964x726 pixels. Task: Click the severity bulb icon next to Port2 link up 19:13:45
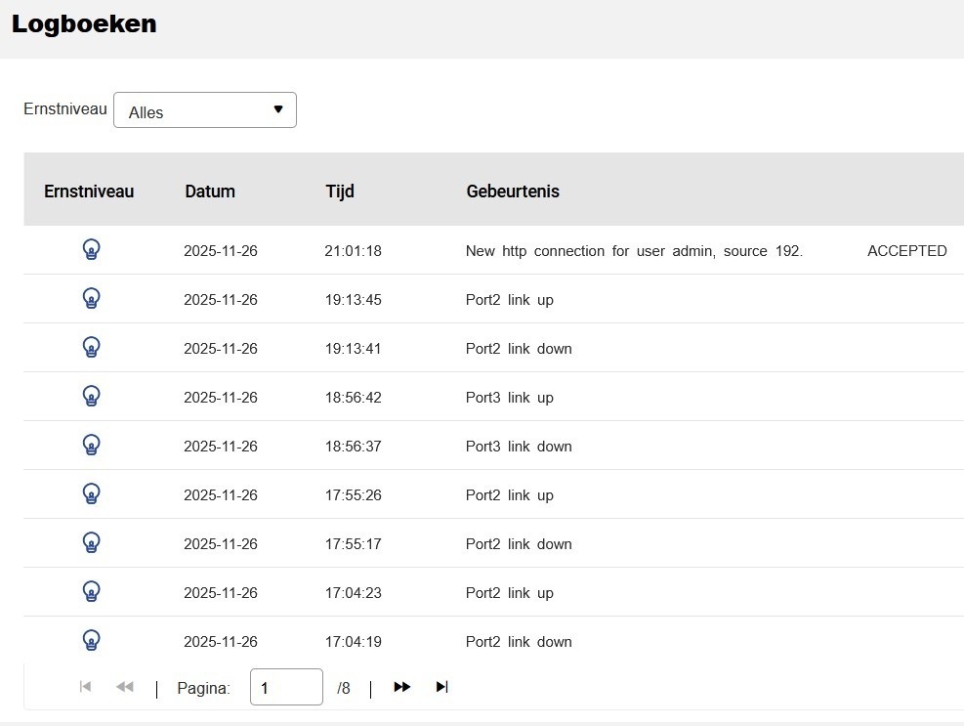[x=91, y=298]
